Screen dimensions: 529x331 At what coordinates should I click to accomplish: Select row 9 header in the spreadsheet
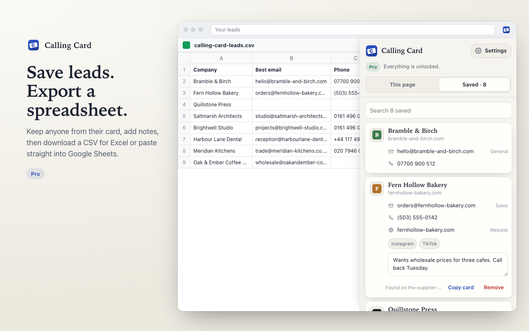(x=184, y=163)
